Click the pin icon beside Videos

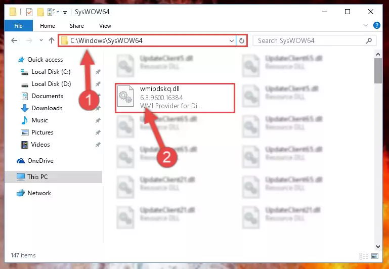[x=98, y=145]
